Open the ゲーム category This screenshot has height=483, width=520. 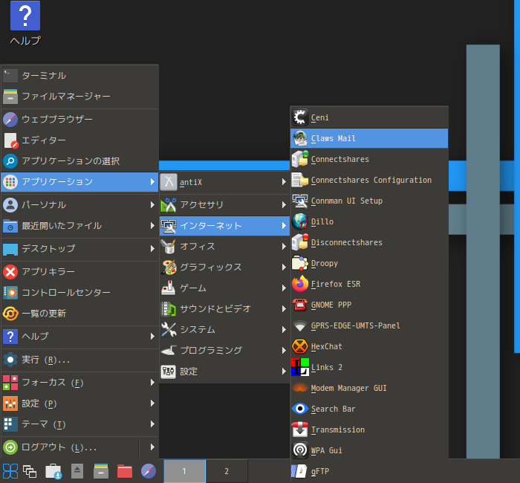[224, 288]
